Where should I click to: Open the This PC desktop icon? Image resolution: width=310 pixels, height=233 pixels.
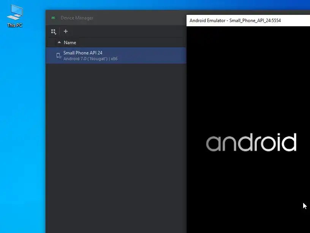(x=15, y=16)
